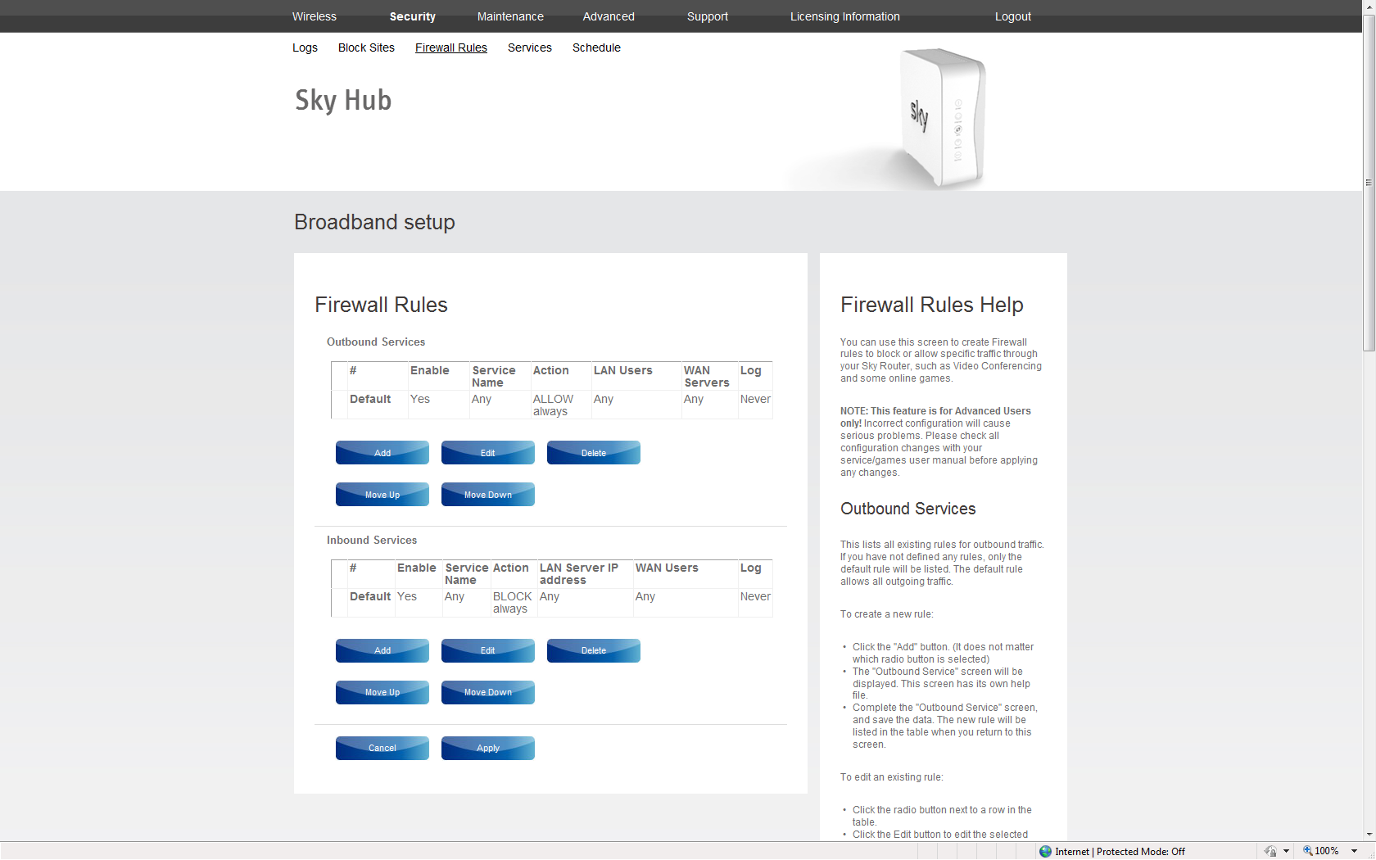
Task: Click the 'Inbound Services' section label
Action: point(372,540)
